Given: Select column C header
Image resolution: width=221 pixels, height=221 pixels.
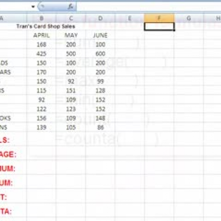Looking at the screenshot, I should point(71,18).
